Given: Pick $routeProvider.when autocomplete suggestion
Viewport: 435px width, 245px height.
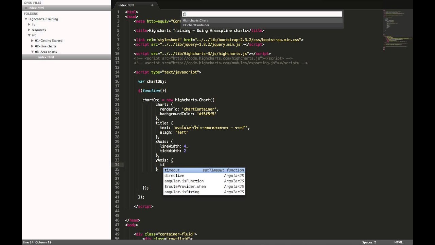Looking at the screenshot, I should pyautogui.click(x=204, y=186).
